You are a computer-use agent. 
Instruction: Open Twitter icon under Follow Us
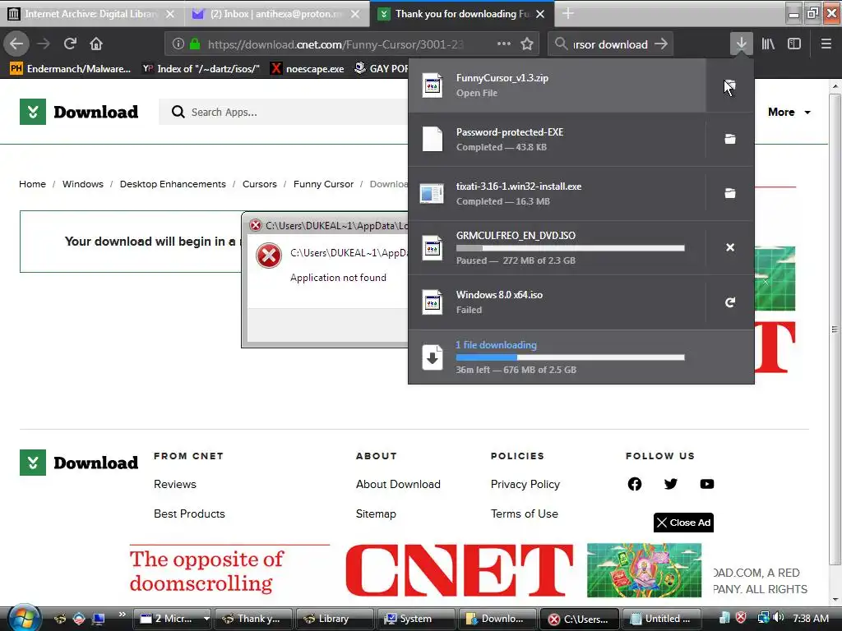671,484
